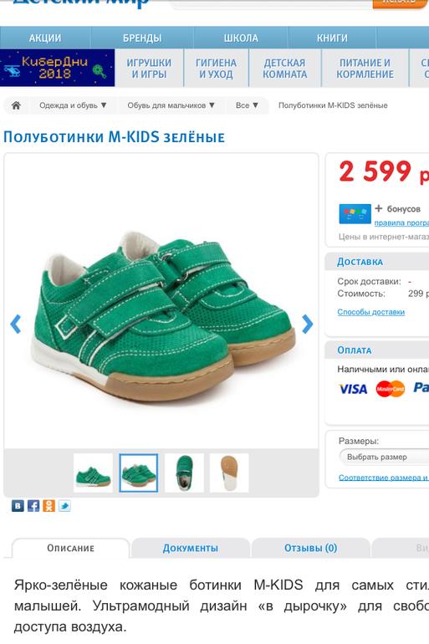Open КиберДни 2018 promo banner
This screenshot has height=644, width=429.
click(x=58, y=68)
